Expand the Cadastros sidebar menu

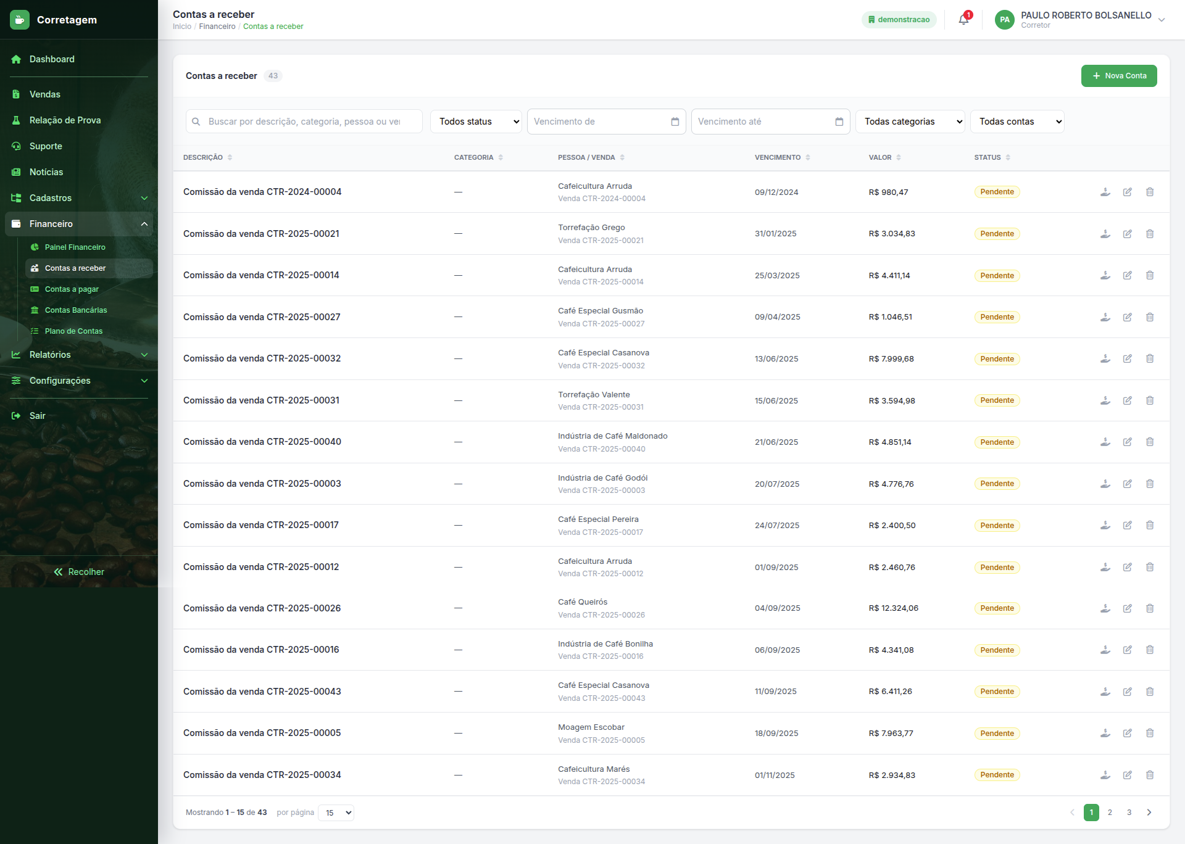79,198
